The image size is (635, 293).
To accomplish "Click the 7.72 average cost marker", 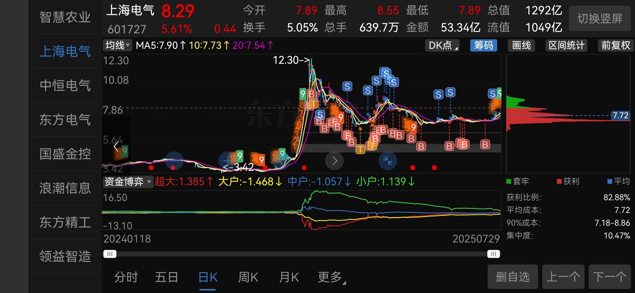I will 620,116.
